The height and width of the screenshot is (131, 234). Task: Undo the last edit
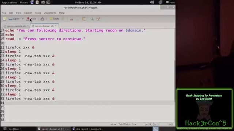[x=54, y=19]
